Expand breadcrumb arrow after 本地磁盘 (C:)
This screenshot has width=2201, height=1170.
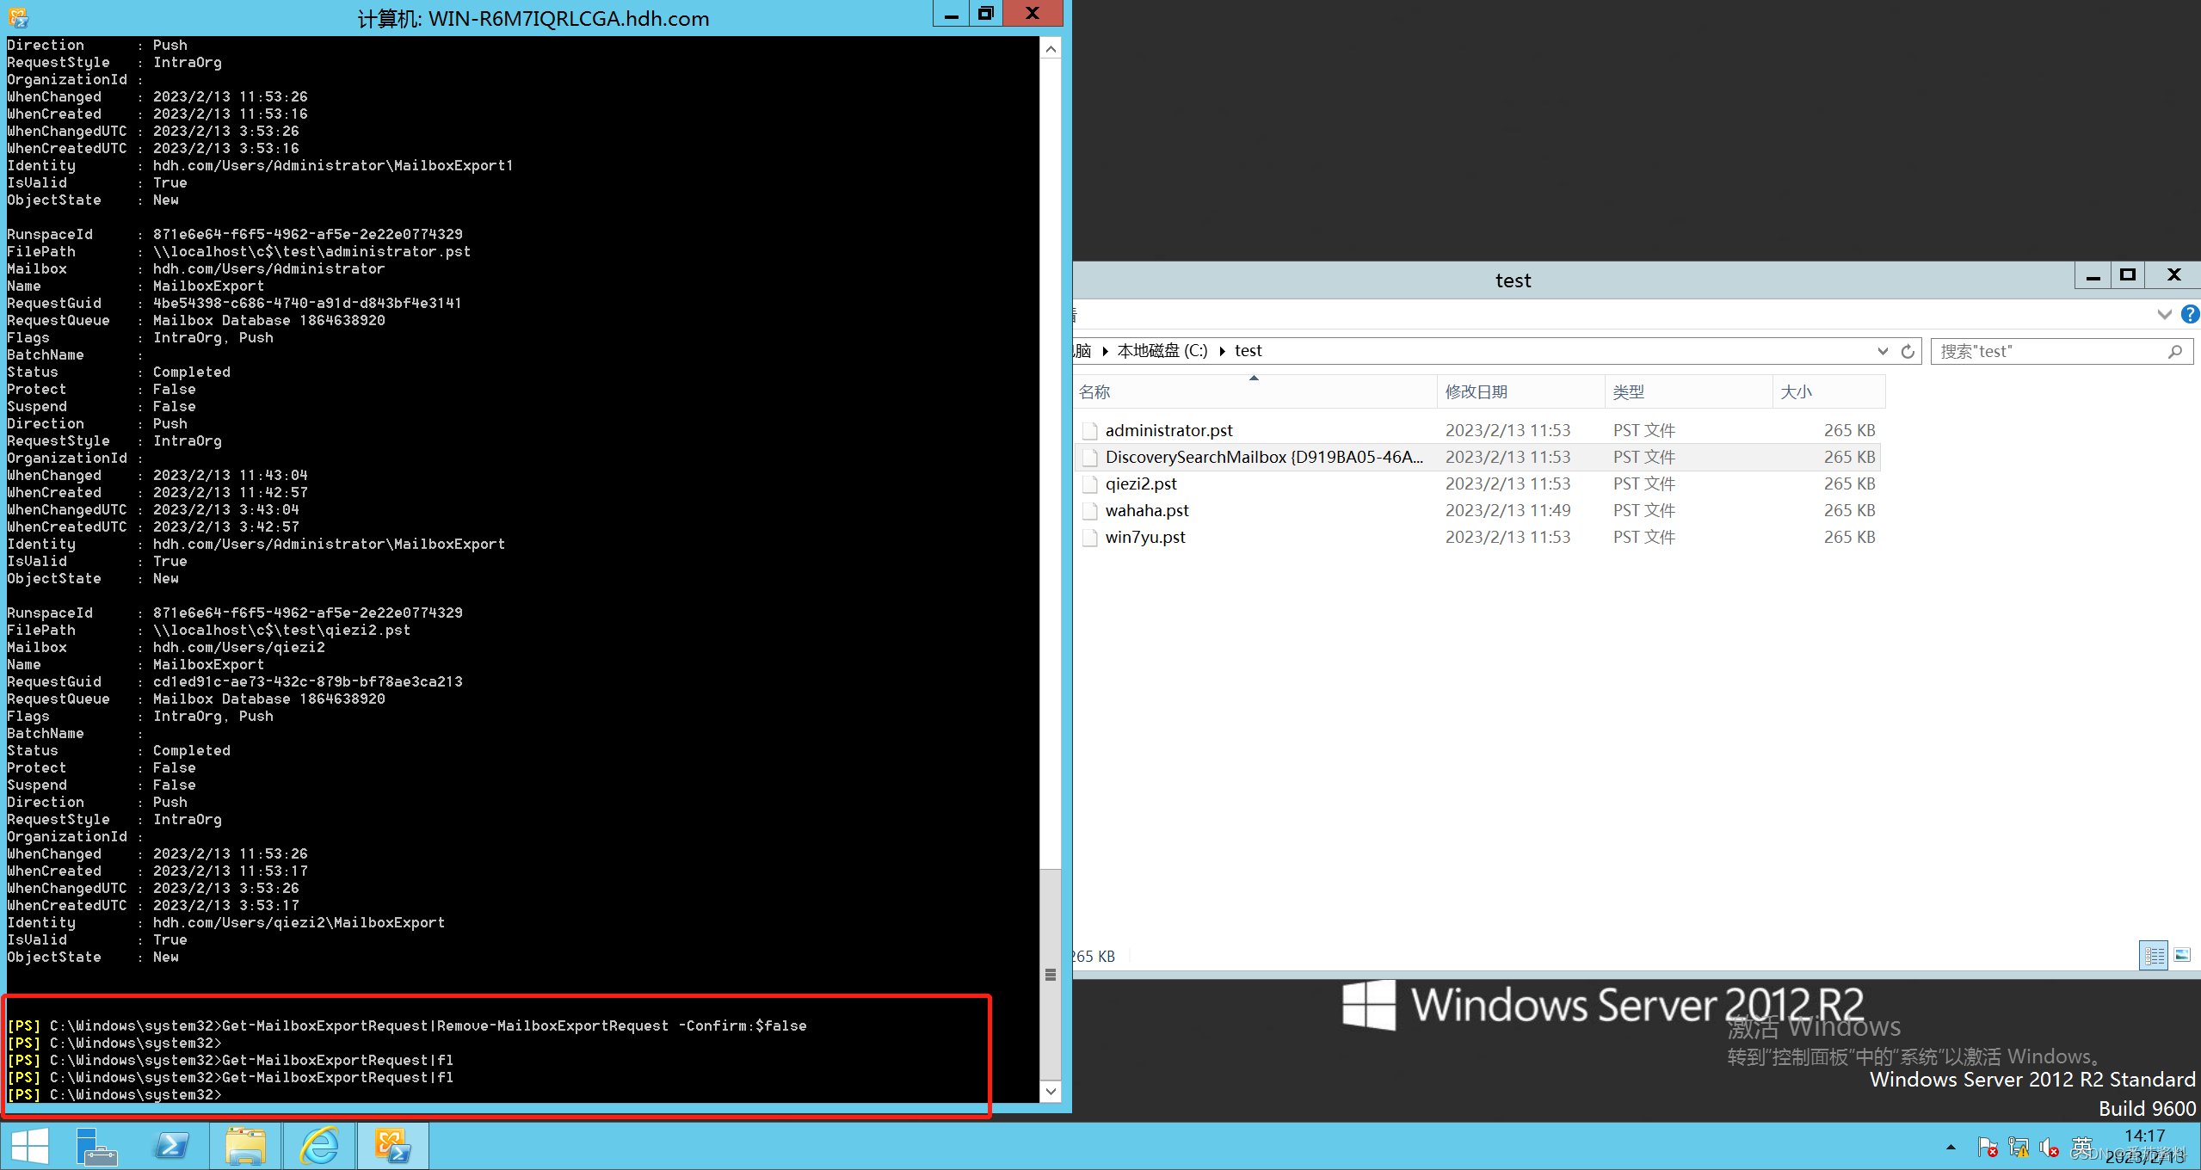[x=1222, y=351]
